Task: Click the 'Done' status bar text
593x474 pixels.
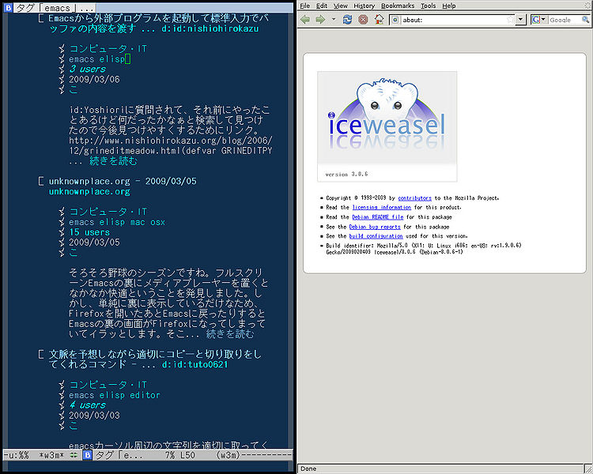Action: point(308,468)
